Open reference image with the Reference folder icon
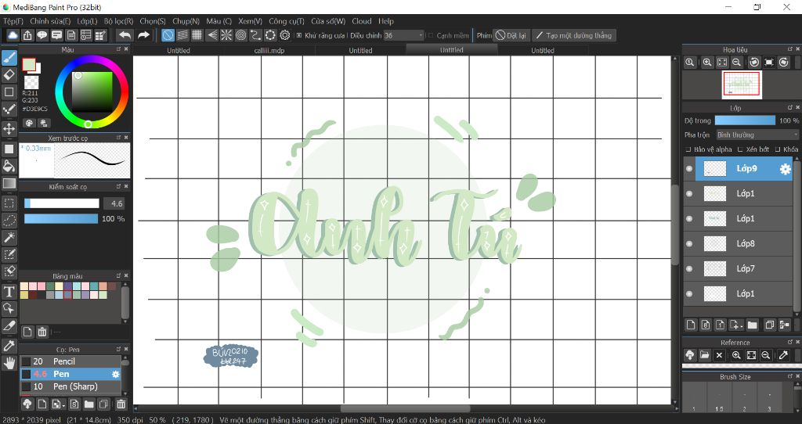Image resolution: width=802 pixels, height=424 pixels. pos(704,355)
